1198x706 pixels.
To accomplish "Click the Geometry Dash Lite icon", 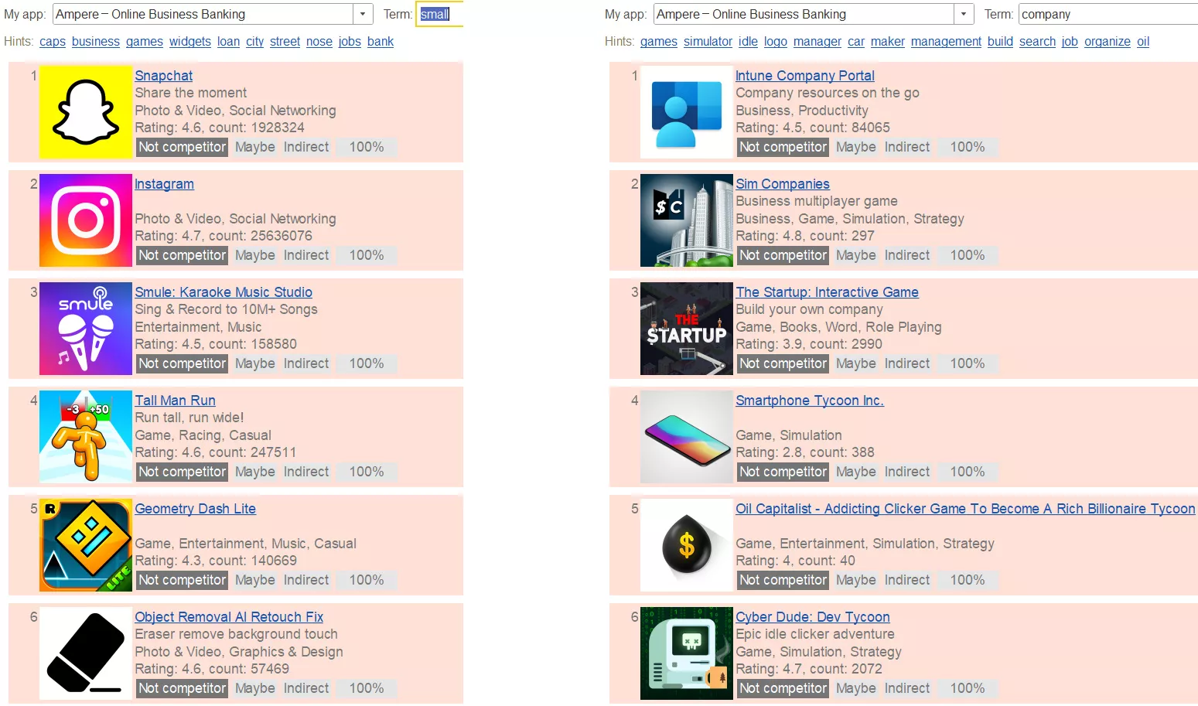I will (86, 545).
